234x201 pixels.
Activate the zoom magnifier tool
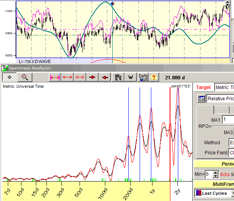(x=25, y=77)
